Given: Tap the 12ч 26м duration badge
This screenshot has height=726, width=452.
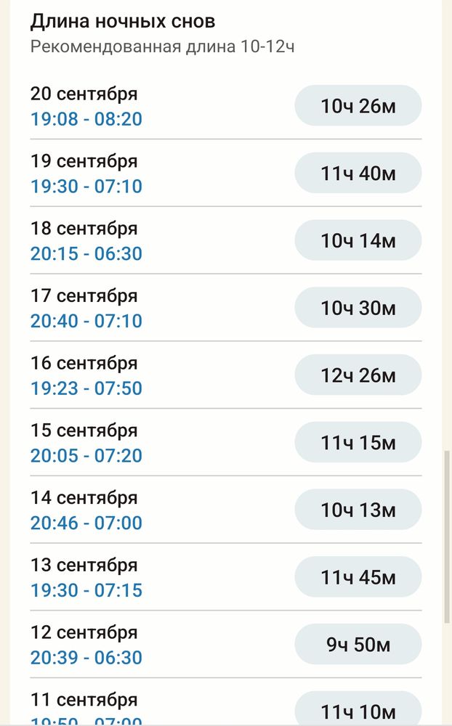Looking at the screenshot, I should pos(358,375).
